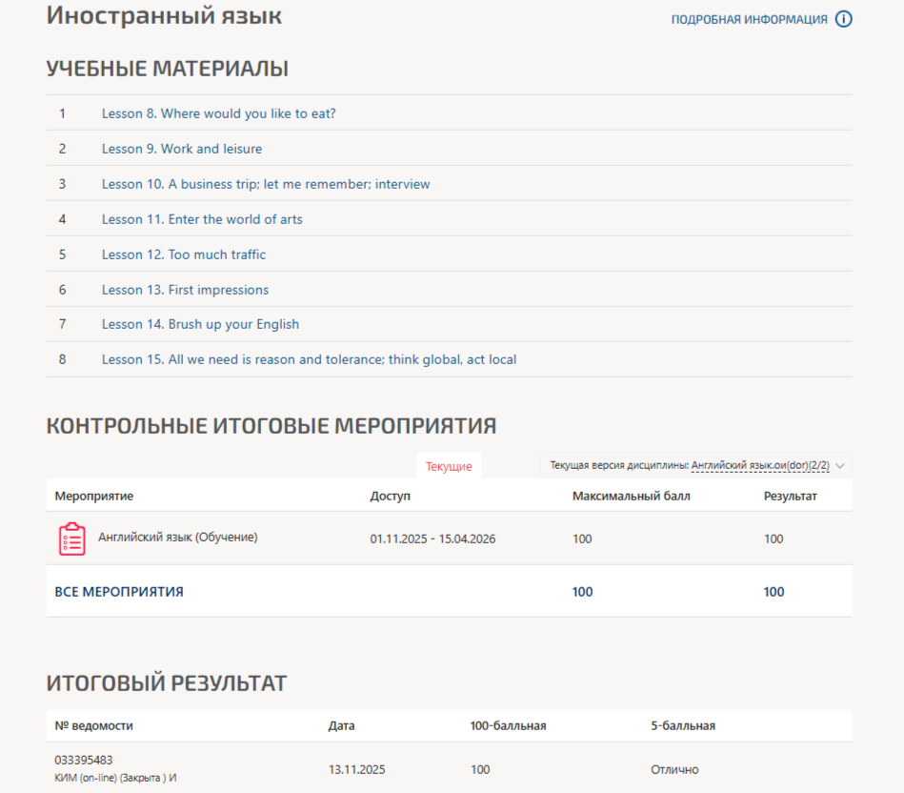Open Lesson 10. A business trip
The image size is (904, 793).
(x=266, y=184)
